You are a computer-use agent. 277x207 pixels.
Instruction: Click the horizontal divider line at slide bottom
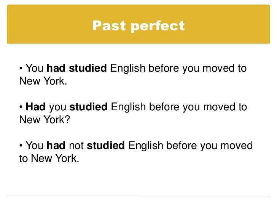(138, 197)
